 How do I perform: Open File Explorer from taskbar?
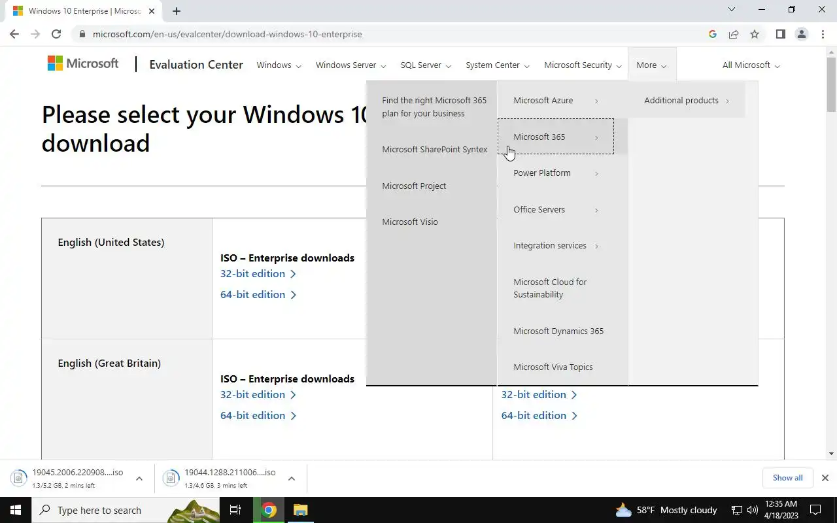(300, 510)
